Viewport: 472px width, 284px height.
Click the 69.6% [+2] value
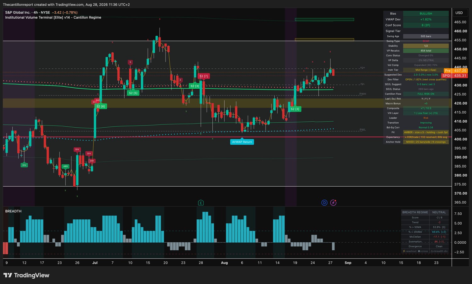tap(439, 232)
